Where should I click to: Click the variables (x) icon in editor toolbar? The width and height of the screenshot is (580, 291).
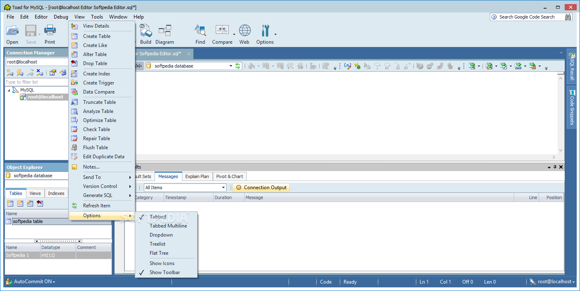click(348, 66)
